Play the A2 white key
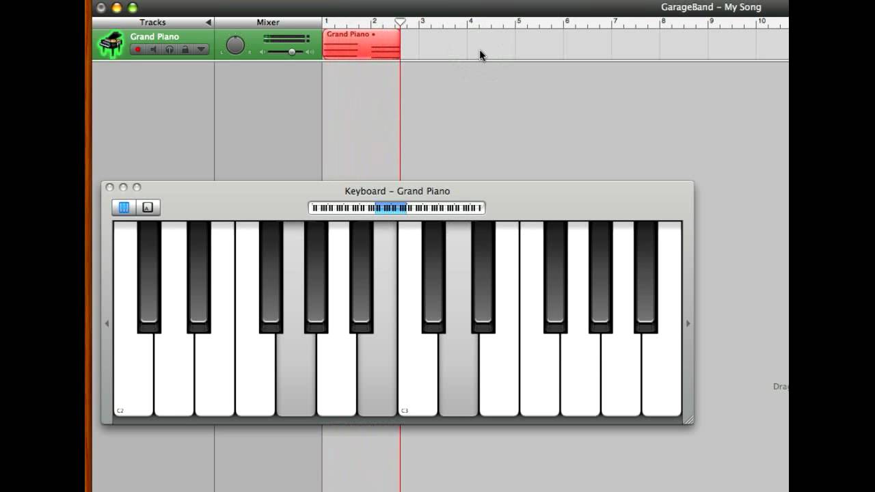 pyautogui.click(x=336, y=376)
